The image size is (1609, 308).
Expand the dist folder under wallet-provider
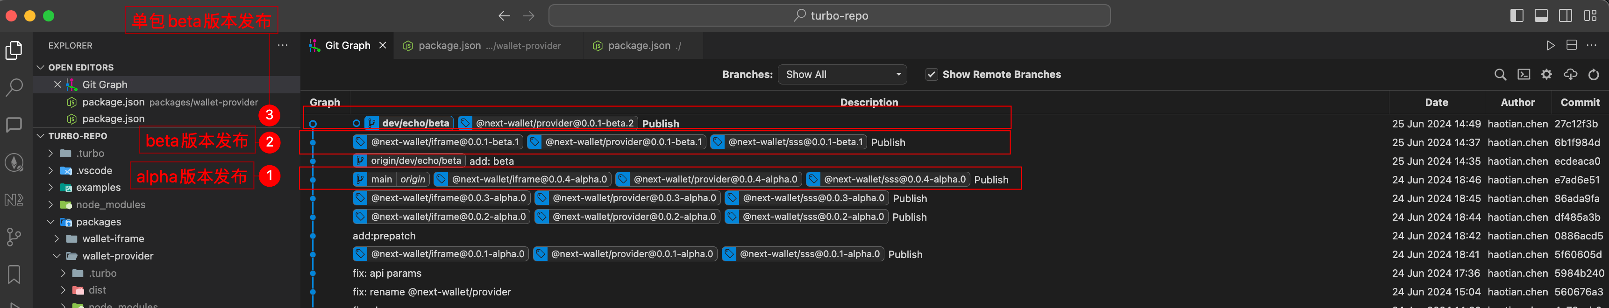pos(63,290)
